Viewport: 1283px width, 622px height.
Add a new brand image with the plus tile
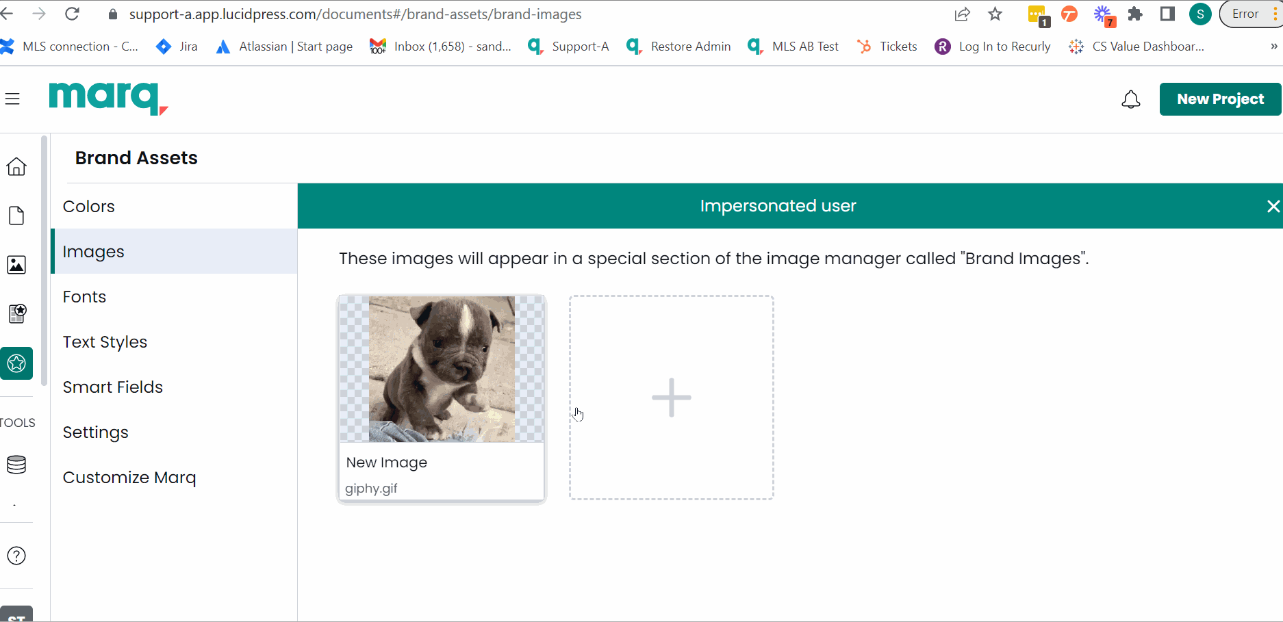pyautogui.click(x=671, y=397)
